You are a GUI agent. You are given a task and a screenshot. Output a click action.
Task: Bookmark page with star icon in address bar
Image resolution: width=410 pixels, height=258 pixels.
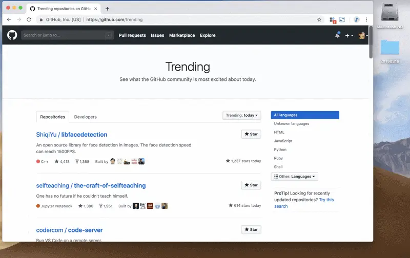[x=319, y=19]
